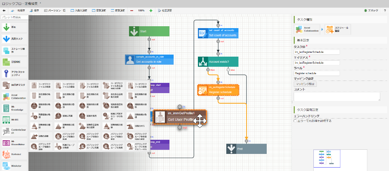Screen dimensions: 389x171
Task: Edit the ラベル field 'Register schedule'
Action: coord(316,73)
